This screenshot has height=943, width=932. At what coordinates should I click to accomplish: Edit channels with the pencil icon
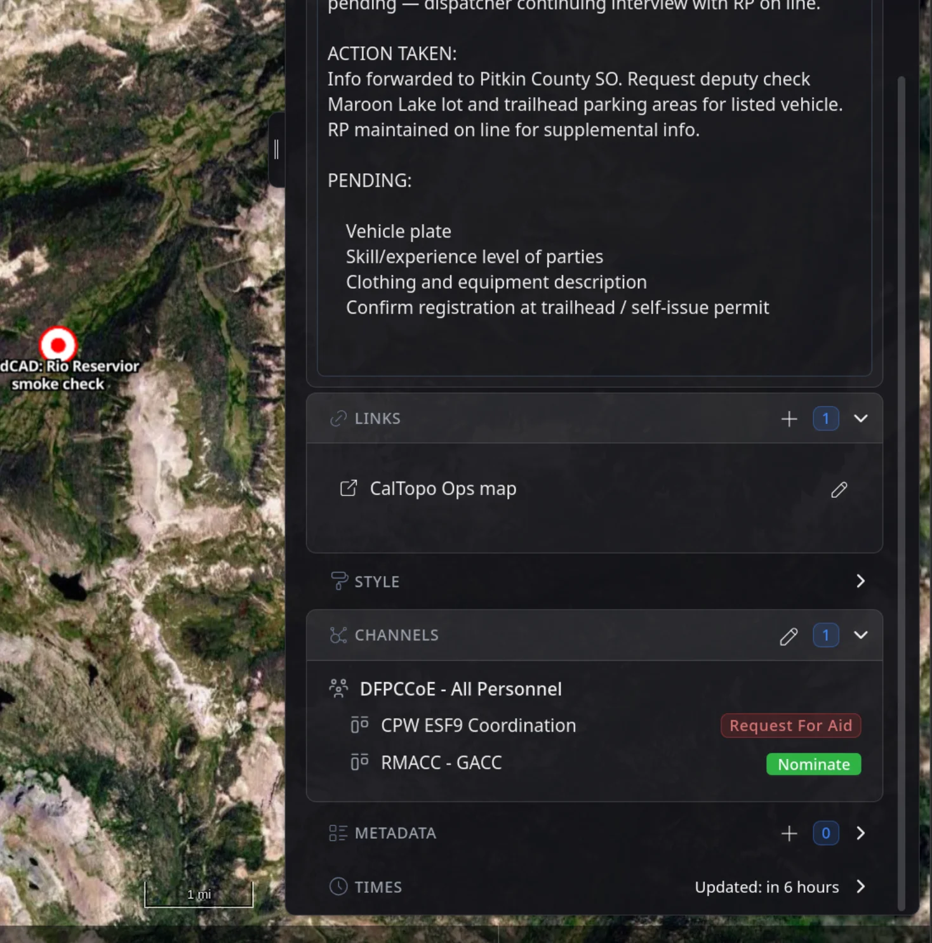(789, 636)
